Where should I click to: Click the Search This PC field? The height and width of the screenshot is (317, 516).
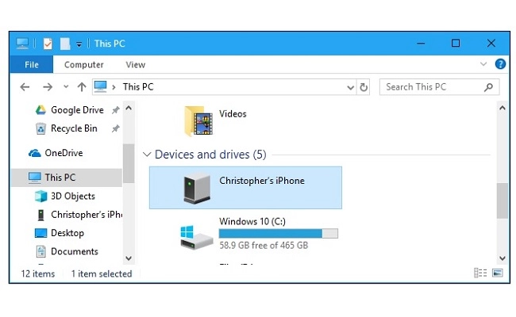coord(431,87)
